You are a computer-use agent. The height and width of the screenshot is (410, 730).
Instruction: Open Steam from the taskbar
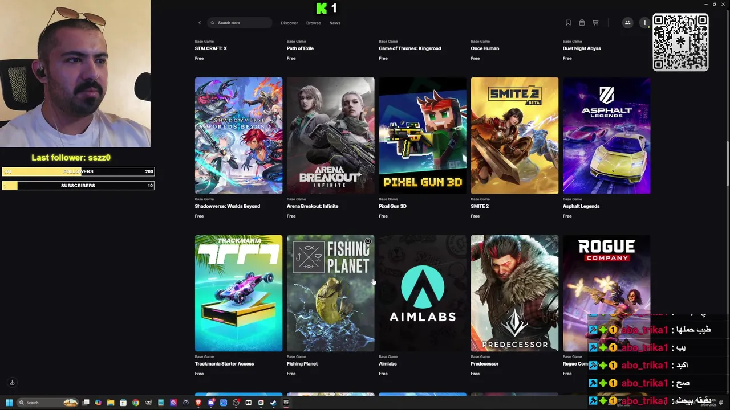click(273, 403)
